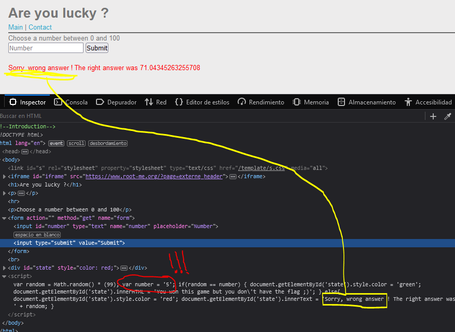Expand the iframe node triangle
This screenshot has width=455, height=332.
pyautogui.click(x=4, y=177)
